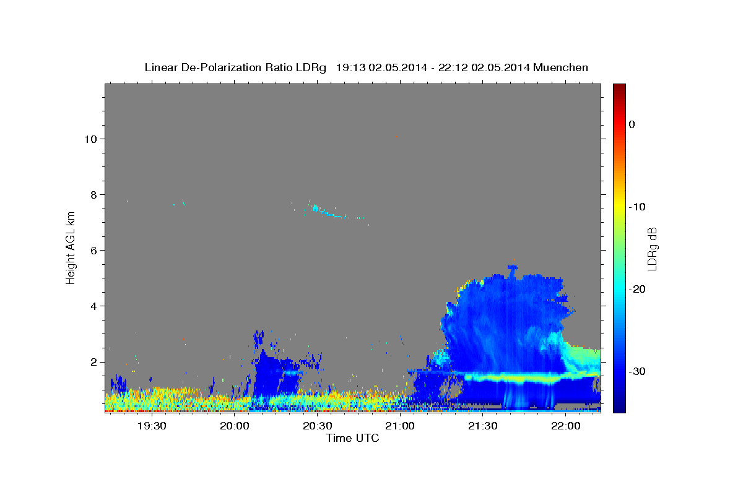Click the colorbar value label 0
The height and width of the screenshot is (495, 743).
coord(632,124)
